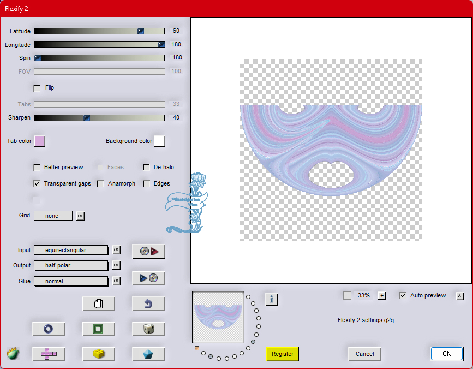
Task: Open the pink Tab color swatch
Action: 40,141
